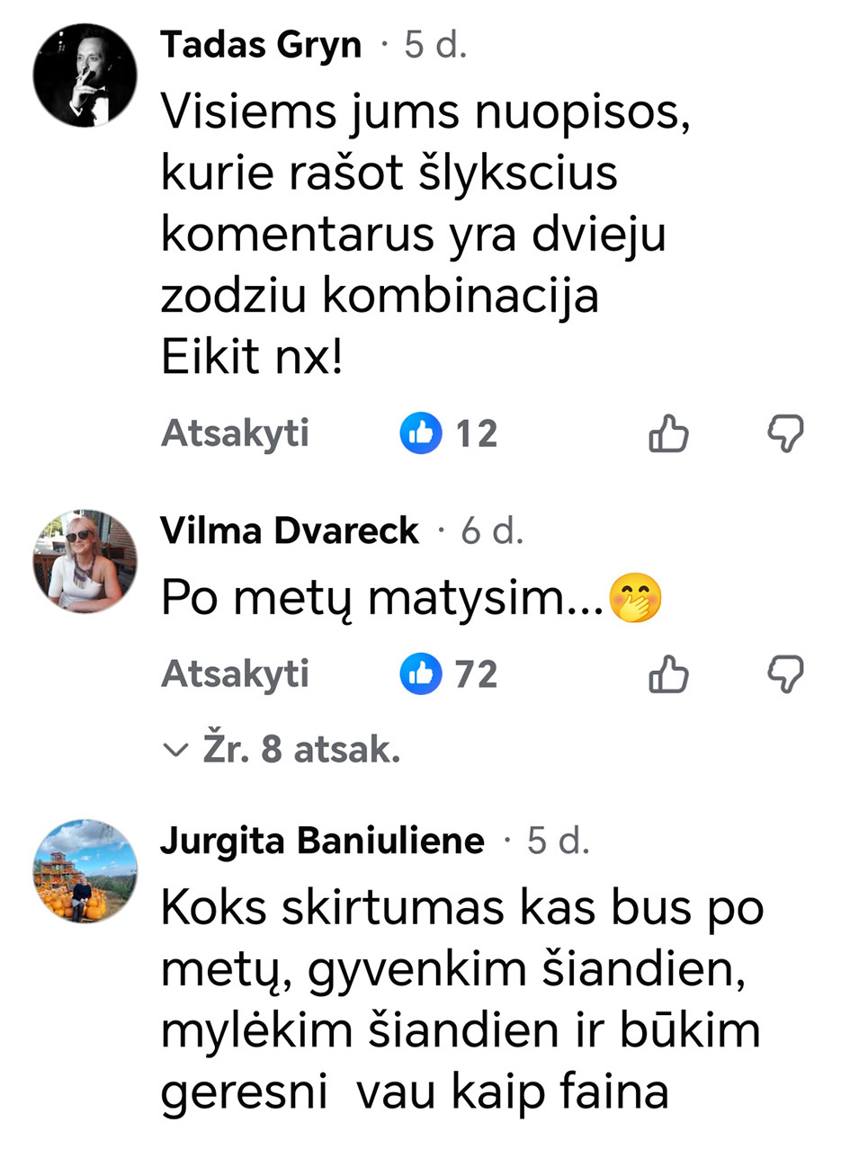The height and width of the screenshot is (1149, 850).
Task: Open Vilma Dvareck's profile picture
Action: (x=85, y=562)
